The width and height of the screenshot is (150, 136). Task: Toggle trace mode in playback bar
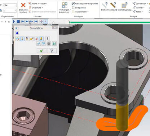click(x=41, y=22)
